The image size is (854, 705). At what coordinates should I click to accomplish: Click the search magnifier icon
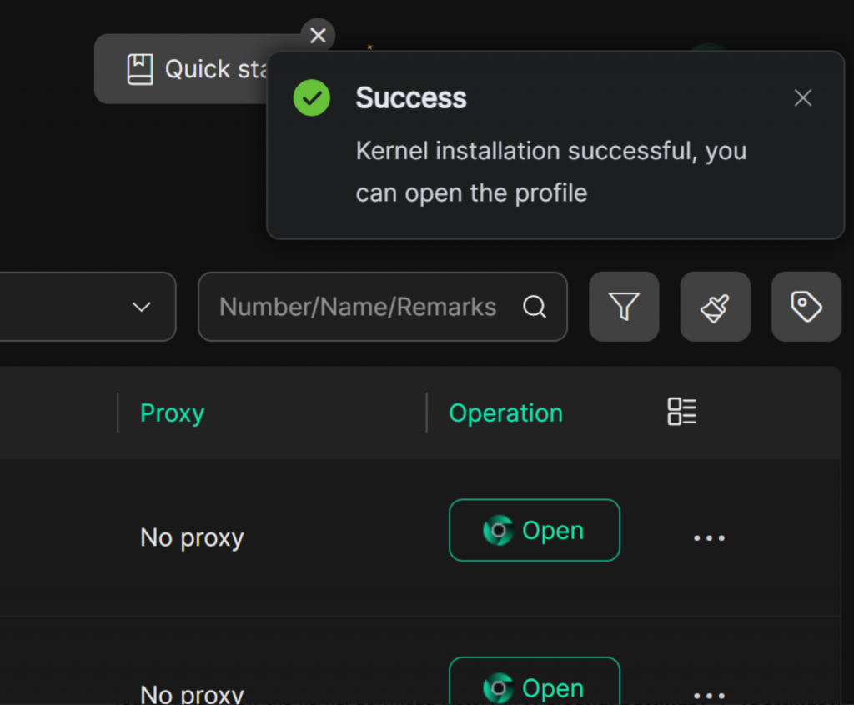click(535, 307)
